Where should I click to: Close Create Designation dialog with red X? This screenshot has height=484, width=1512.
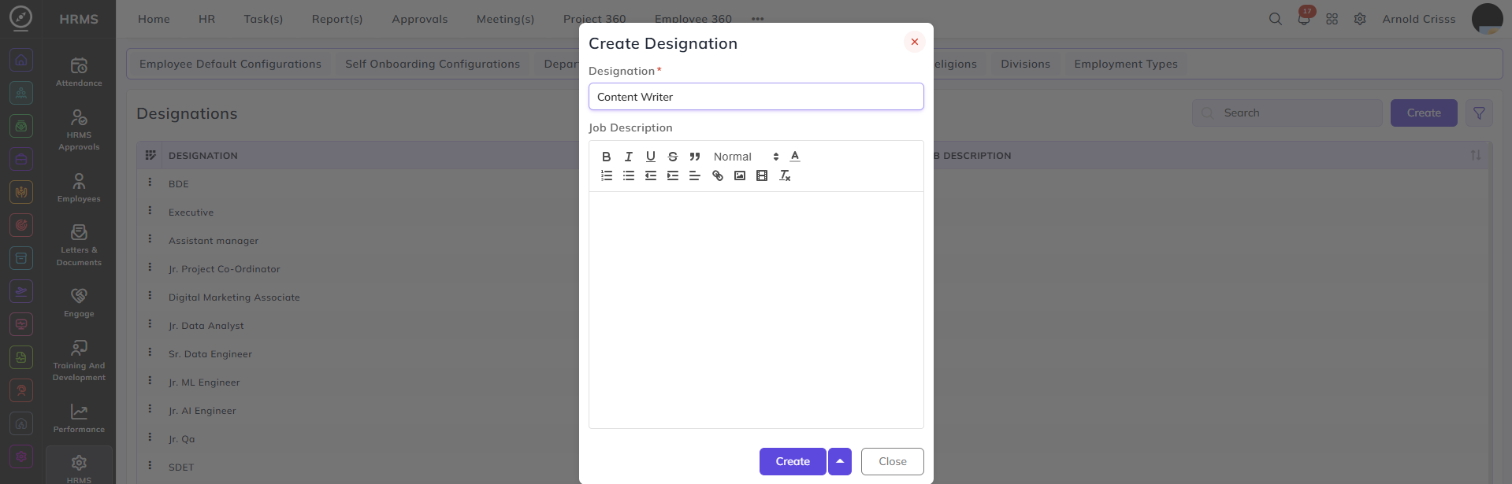[x=914, y=42]
